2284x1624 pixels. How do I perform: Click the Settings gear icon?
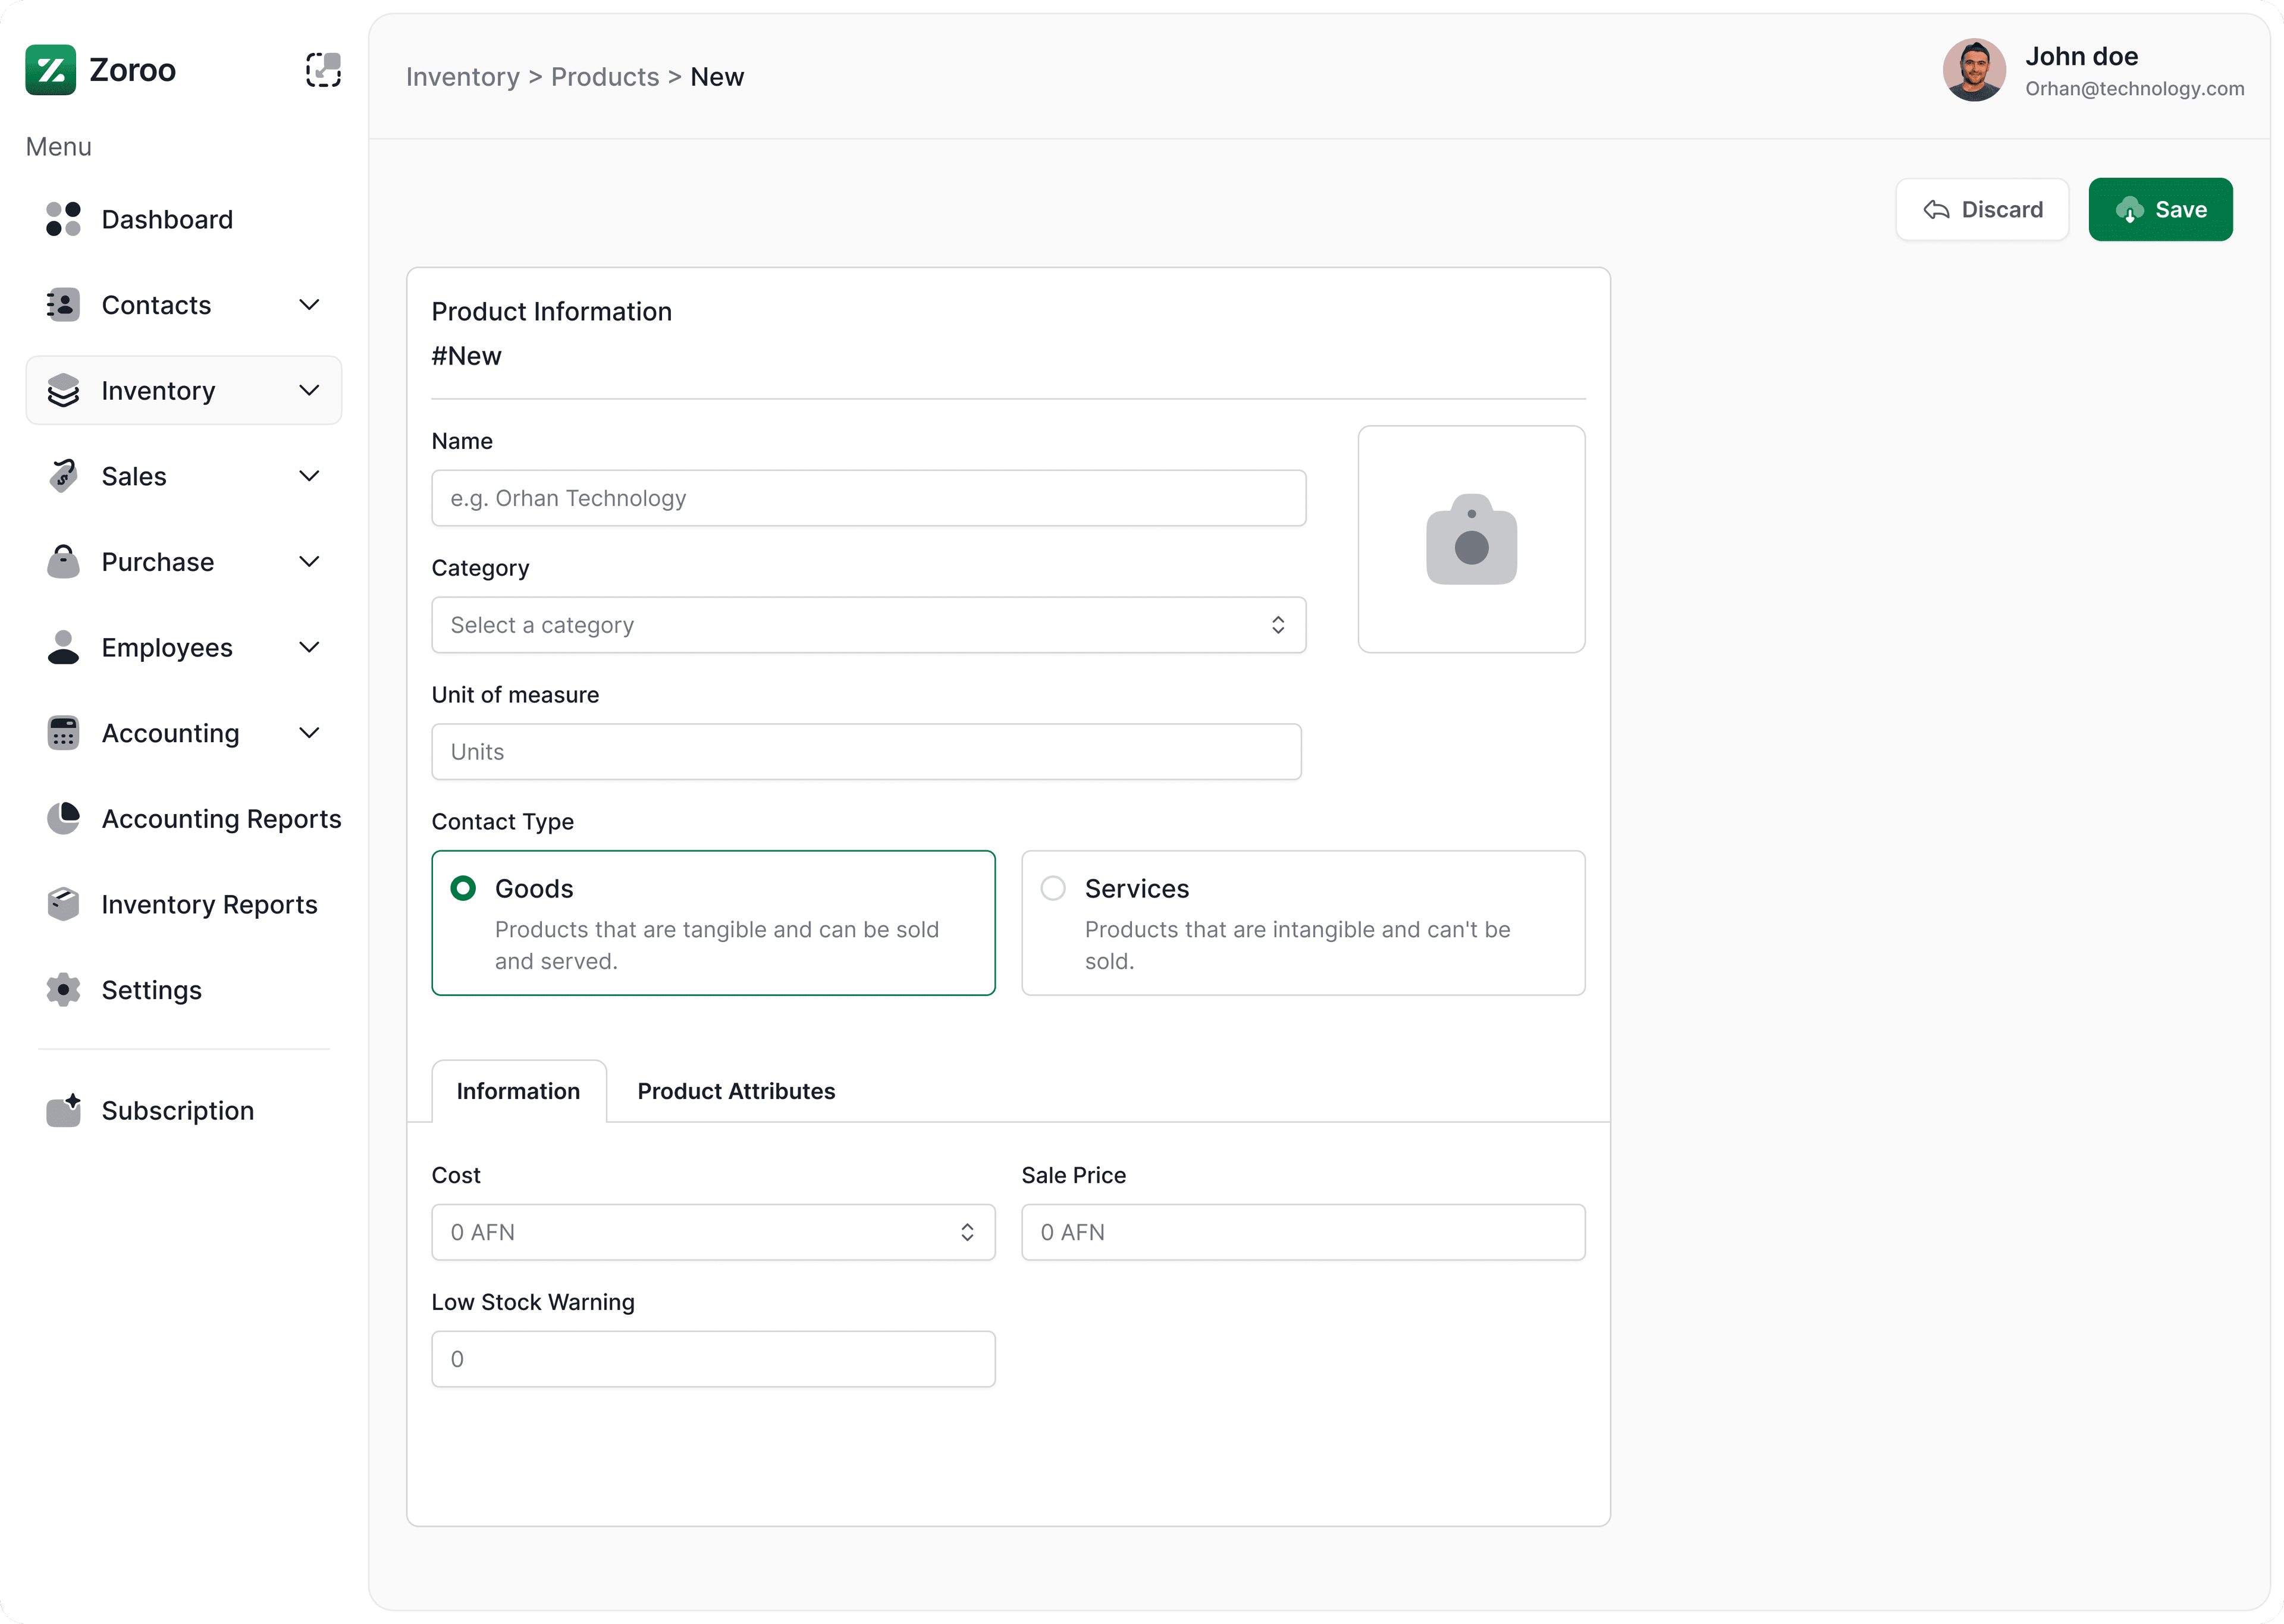click(63, 990)
